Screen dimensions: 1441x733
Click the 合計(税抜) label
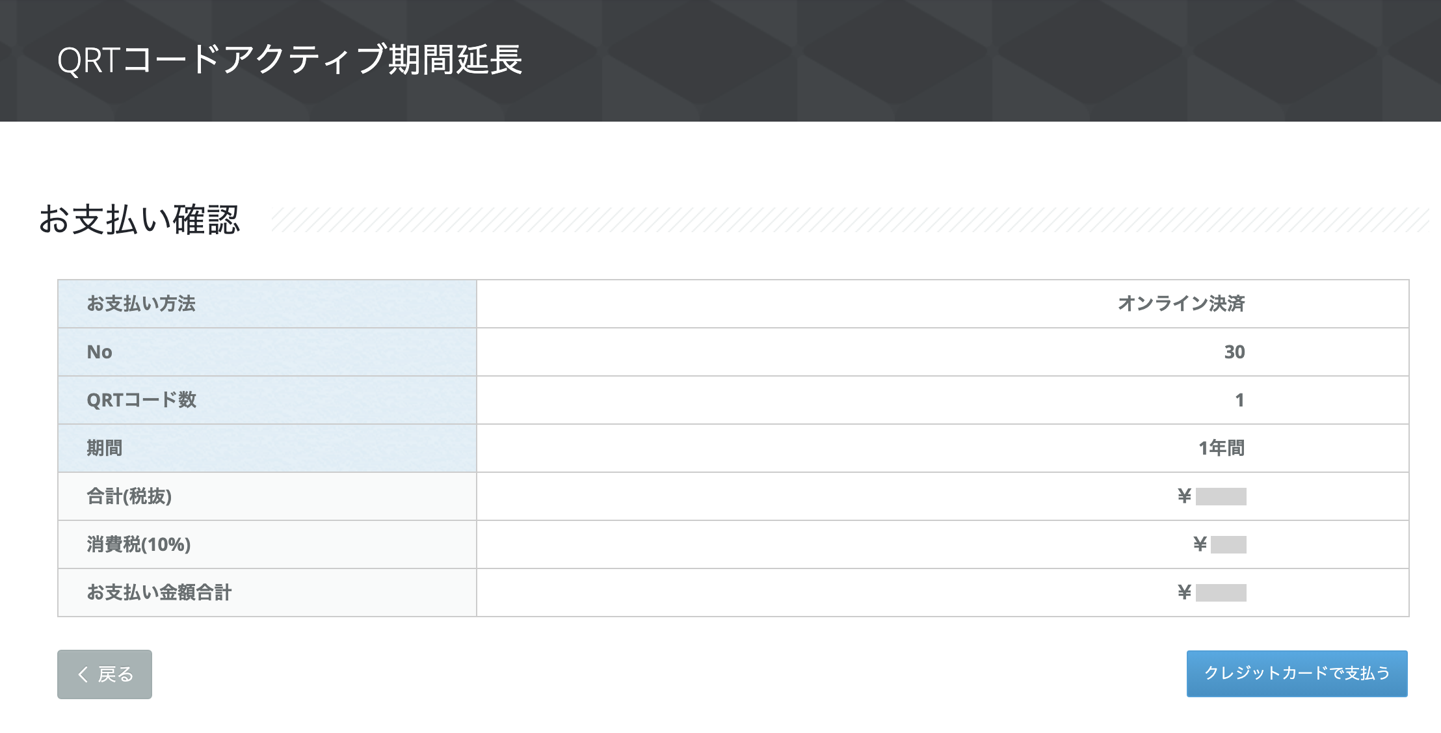click(129, 496)
